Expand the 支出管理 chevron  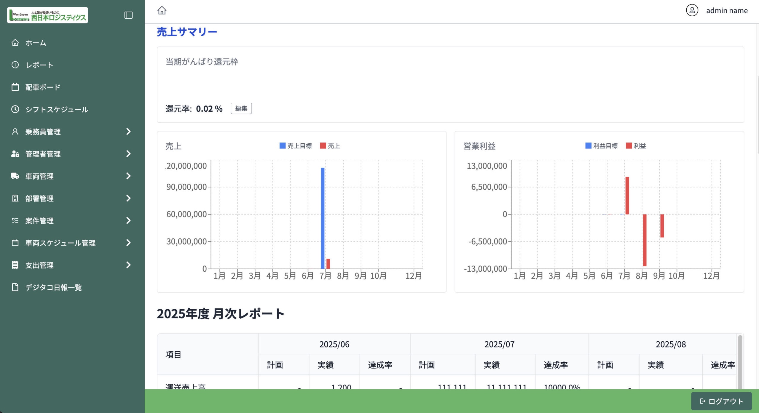coord(128,265)
